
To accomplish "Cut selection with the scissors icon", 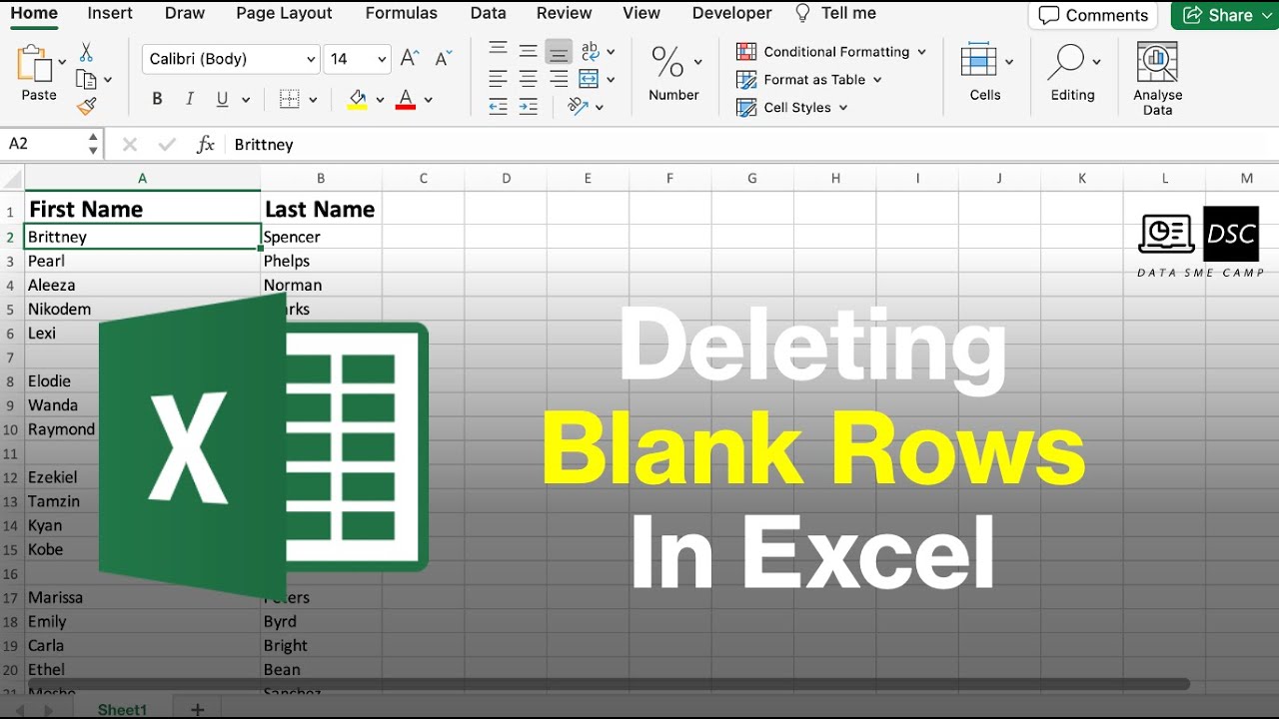I will click(86, 52).
